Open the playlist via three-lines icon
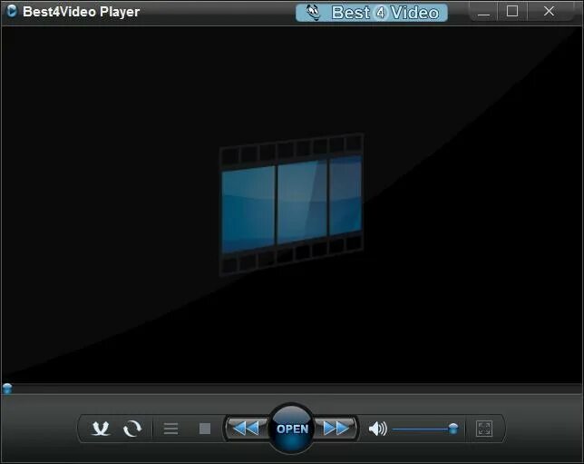 [171, 429]
